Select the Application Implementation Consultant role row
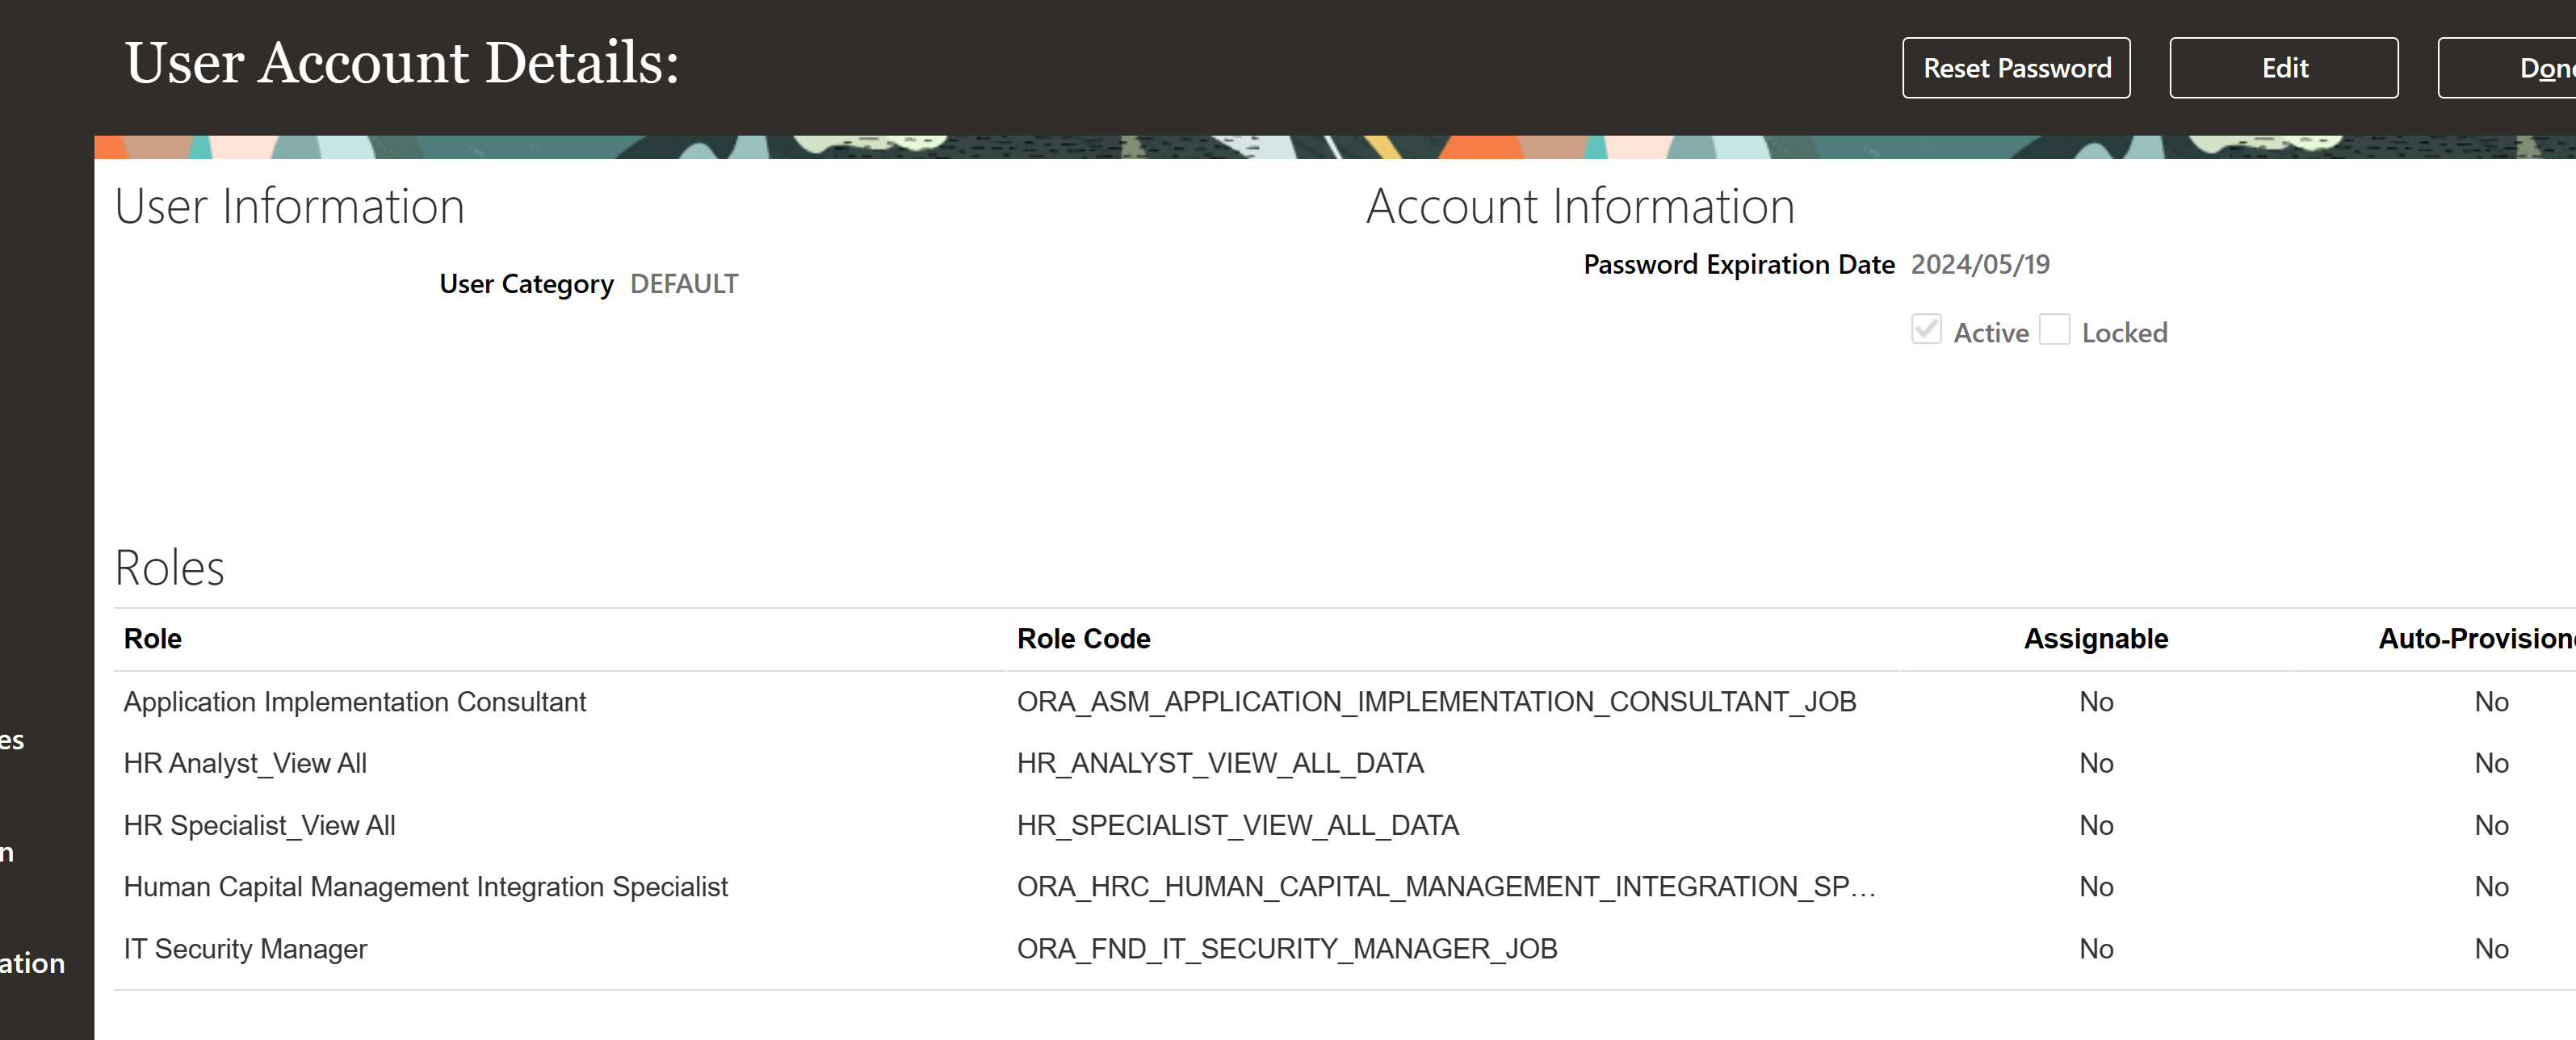The width and height of the screenshot is (2576, 1040). [355, 701]
